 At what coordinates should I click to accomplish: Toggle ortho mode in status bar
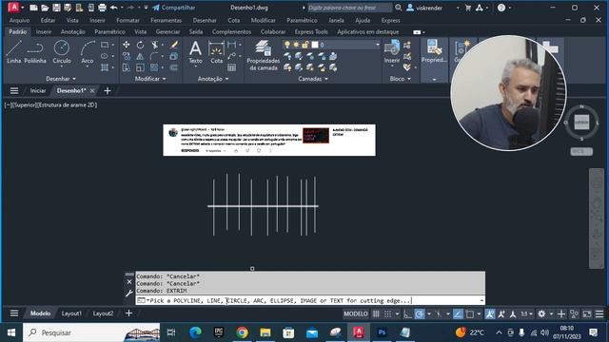tap(407, 313)
